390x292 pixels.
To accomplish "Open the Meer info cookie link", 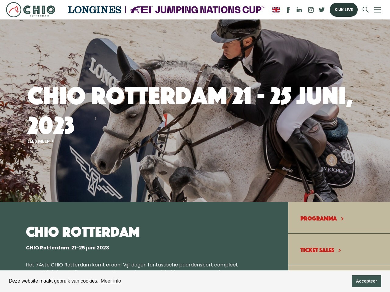I will (111, 281).
